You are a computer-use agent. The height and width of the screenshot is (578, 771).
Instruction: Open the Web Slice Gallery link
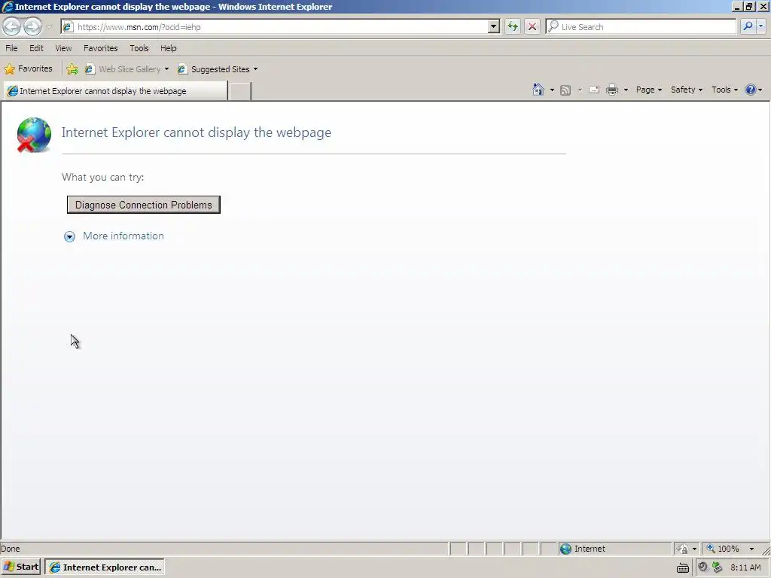click(x=123, y=69)
